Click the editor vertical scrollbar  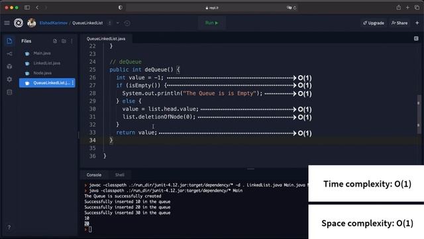point(419,114)
